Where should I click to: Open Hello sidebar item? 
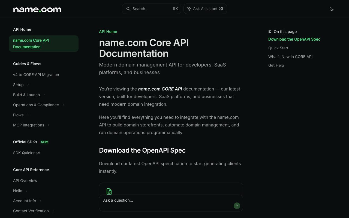18,191
